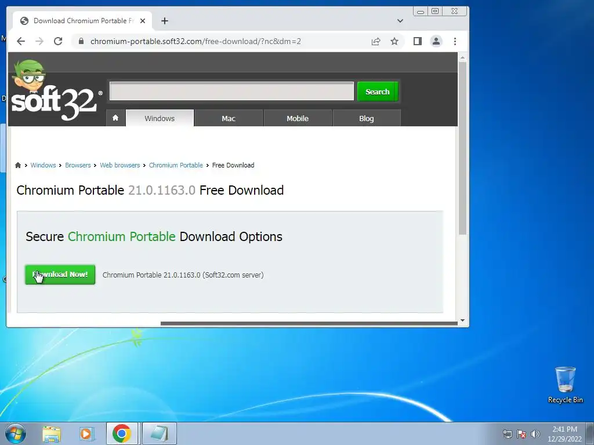Open the browser side panel
This screenshot has height=445, width=594.
(418, 41)
